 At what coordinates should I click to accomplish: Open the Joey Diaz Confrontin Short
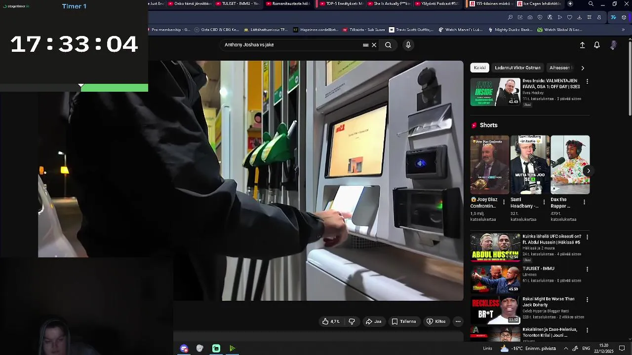pos(489,165)
